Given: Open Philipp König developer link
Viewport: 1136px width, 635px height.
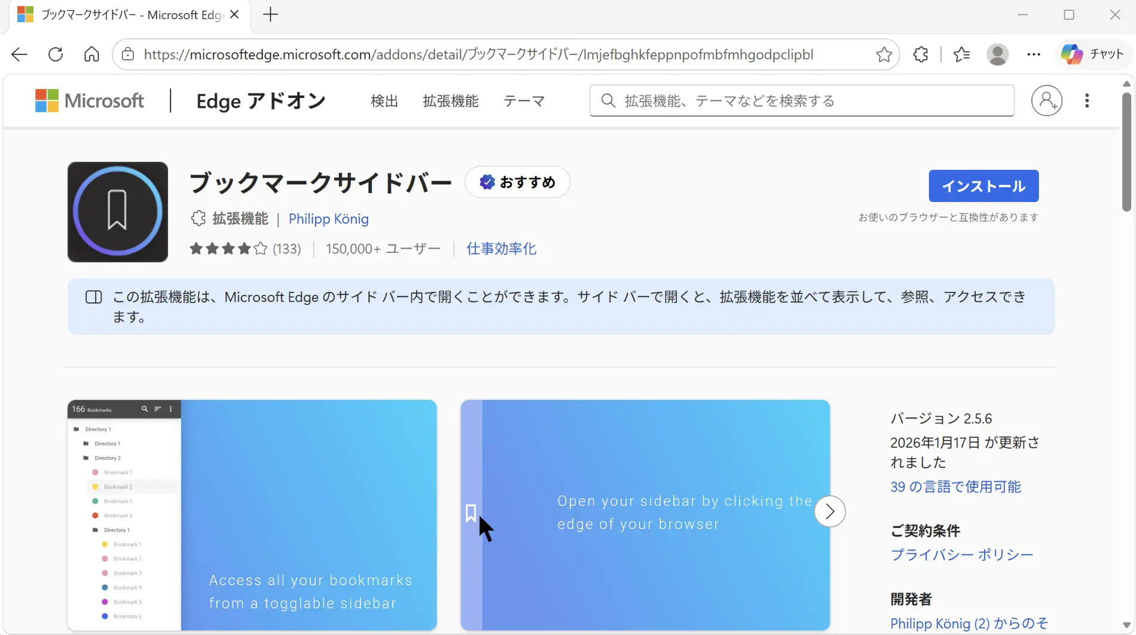Looking at the screenshot, I should [x=329, y=219].
